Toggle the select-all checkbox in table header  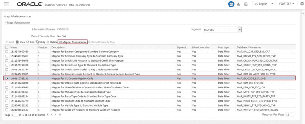[x=7, y=47]
